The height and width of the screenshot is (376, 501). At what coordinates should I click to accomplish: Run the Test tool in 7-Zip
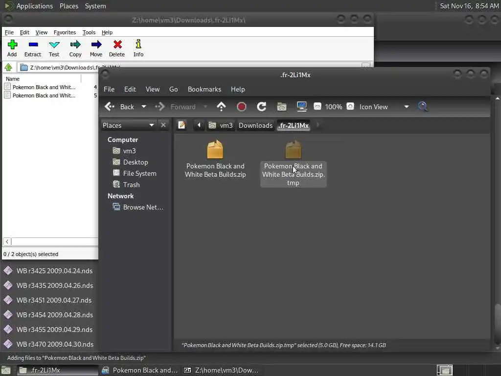tap(54, 48)
